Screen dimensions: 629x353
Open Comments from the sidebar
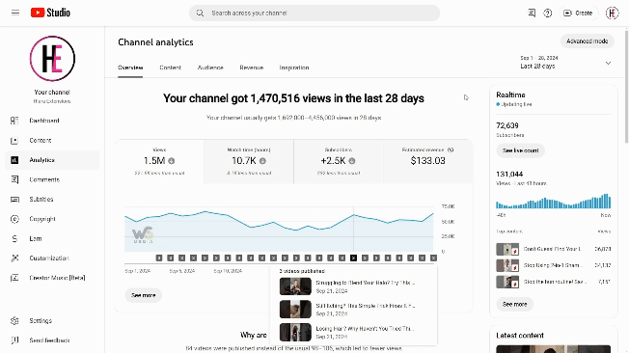(52, 179)
